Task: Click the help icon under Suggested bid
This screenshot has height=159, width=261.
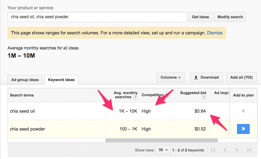Action: pos(204,98)
